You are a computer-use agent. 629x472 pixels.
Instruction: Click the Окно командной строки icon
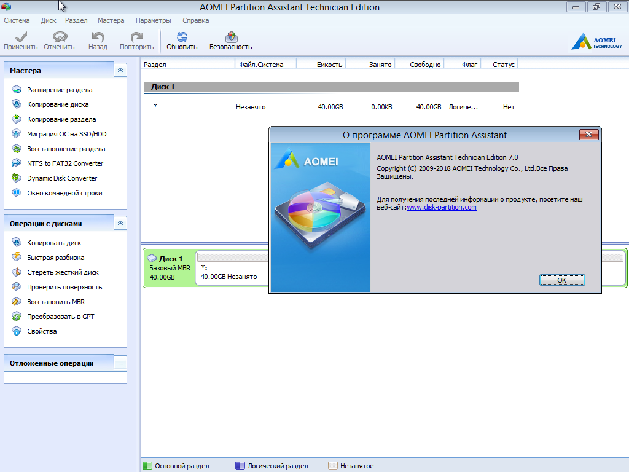click(x=17, y=192)
